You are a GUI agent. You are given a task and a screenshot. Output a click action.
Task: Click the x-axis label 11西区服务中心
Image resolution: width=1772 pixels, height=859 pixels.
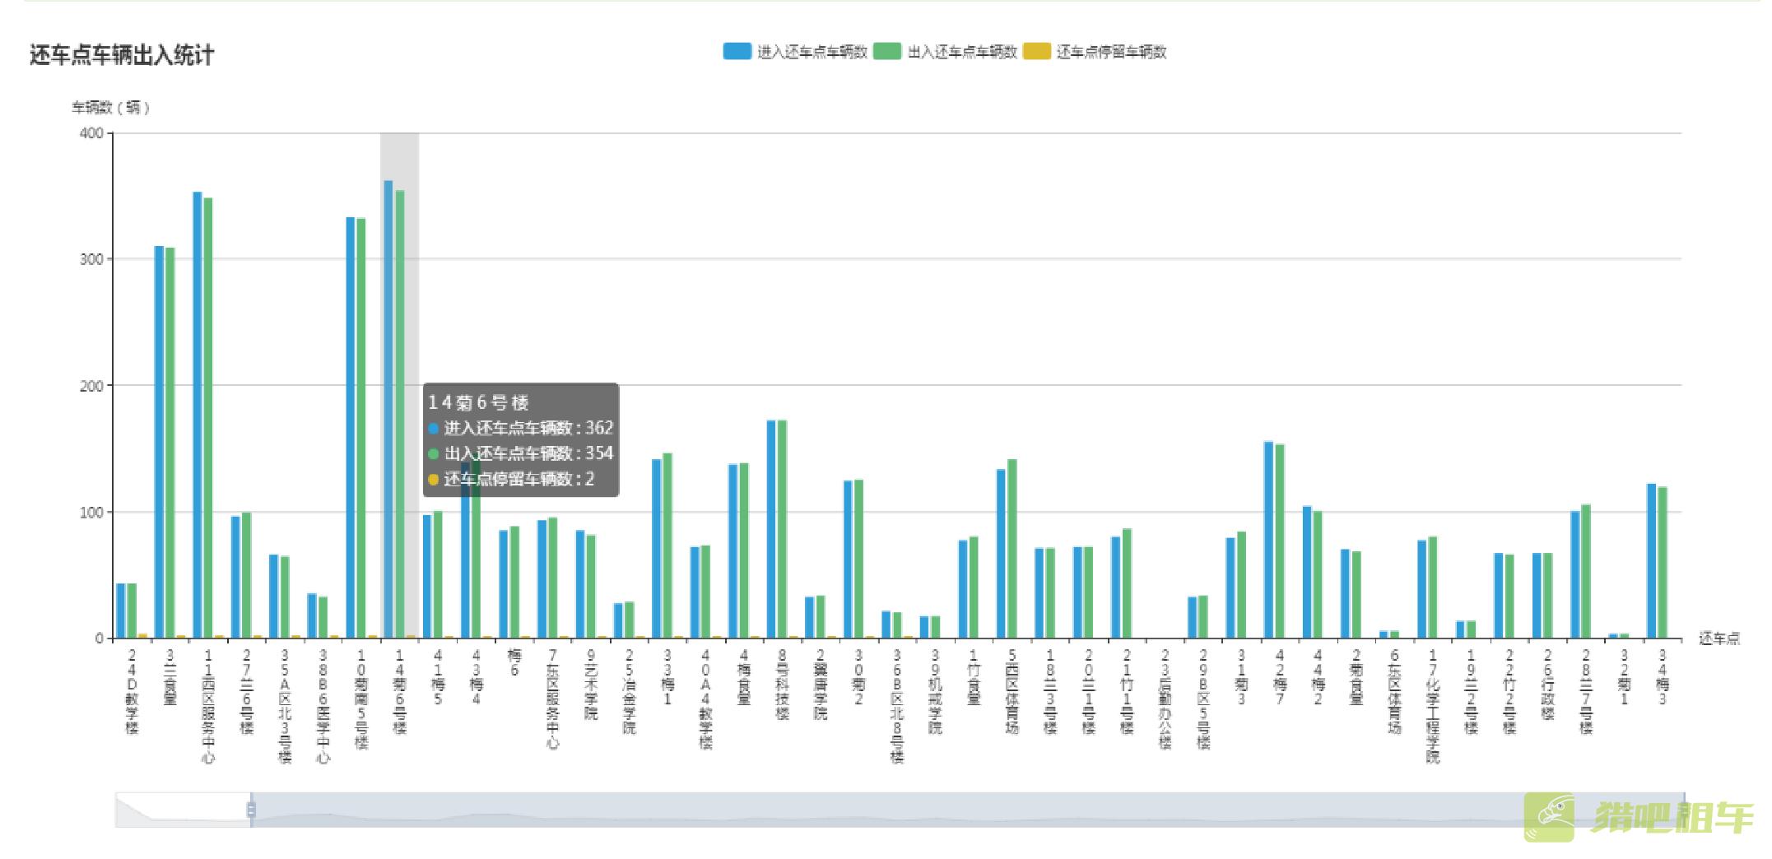click(x=208, y=706)
